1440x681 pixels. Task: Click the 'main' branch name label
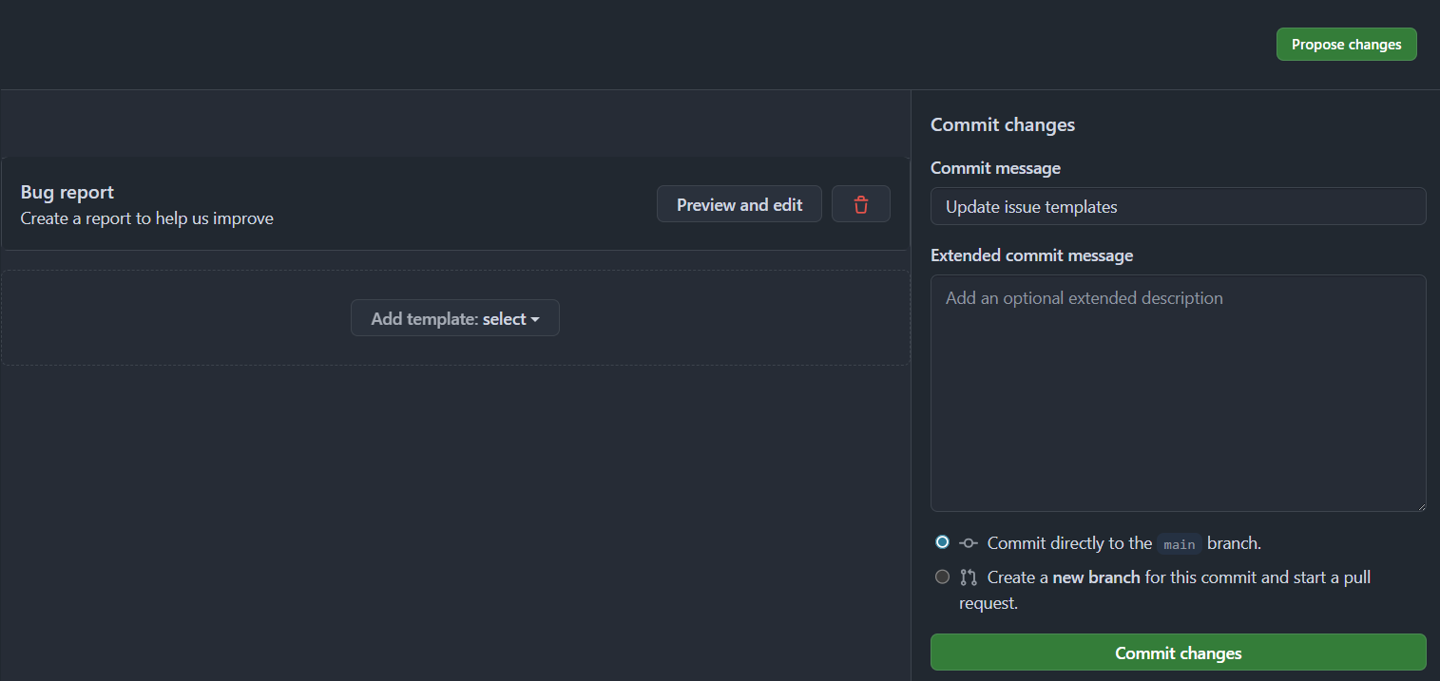[x=1180, y=544]
